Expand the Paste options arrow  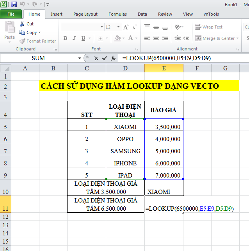(x=10, y=42)
